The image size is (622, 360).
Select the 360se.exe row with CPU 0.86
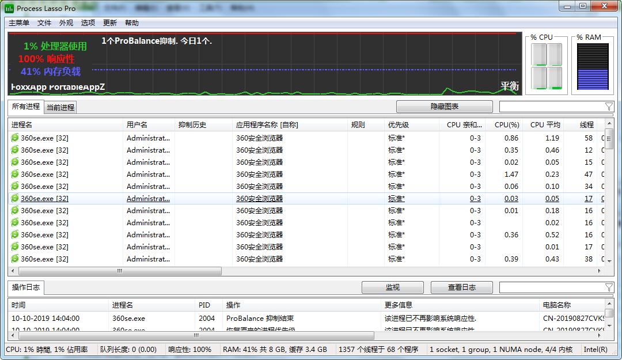306,138
